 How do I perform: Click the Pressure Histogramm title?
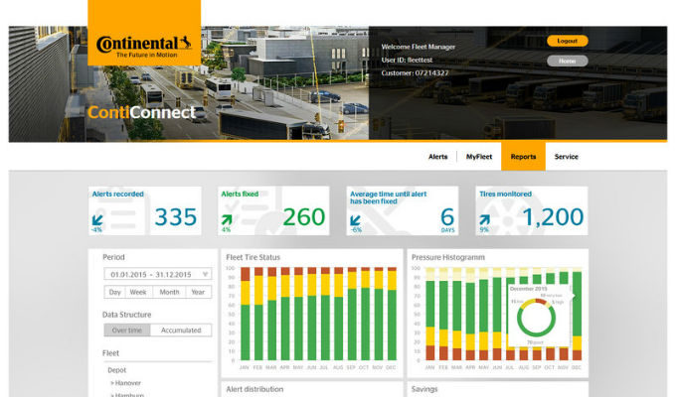[448, 257]
